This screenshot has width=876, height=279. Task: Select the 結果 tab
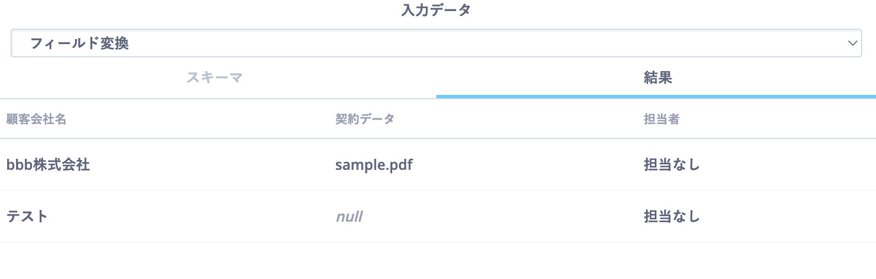point(658,78)
